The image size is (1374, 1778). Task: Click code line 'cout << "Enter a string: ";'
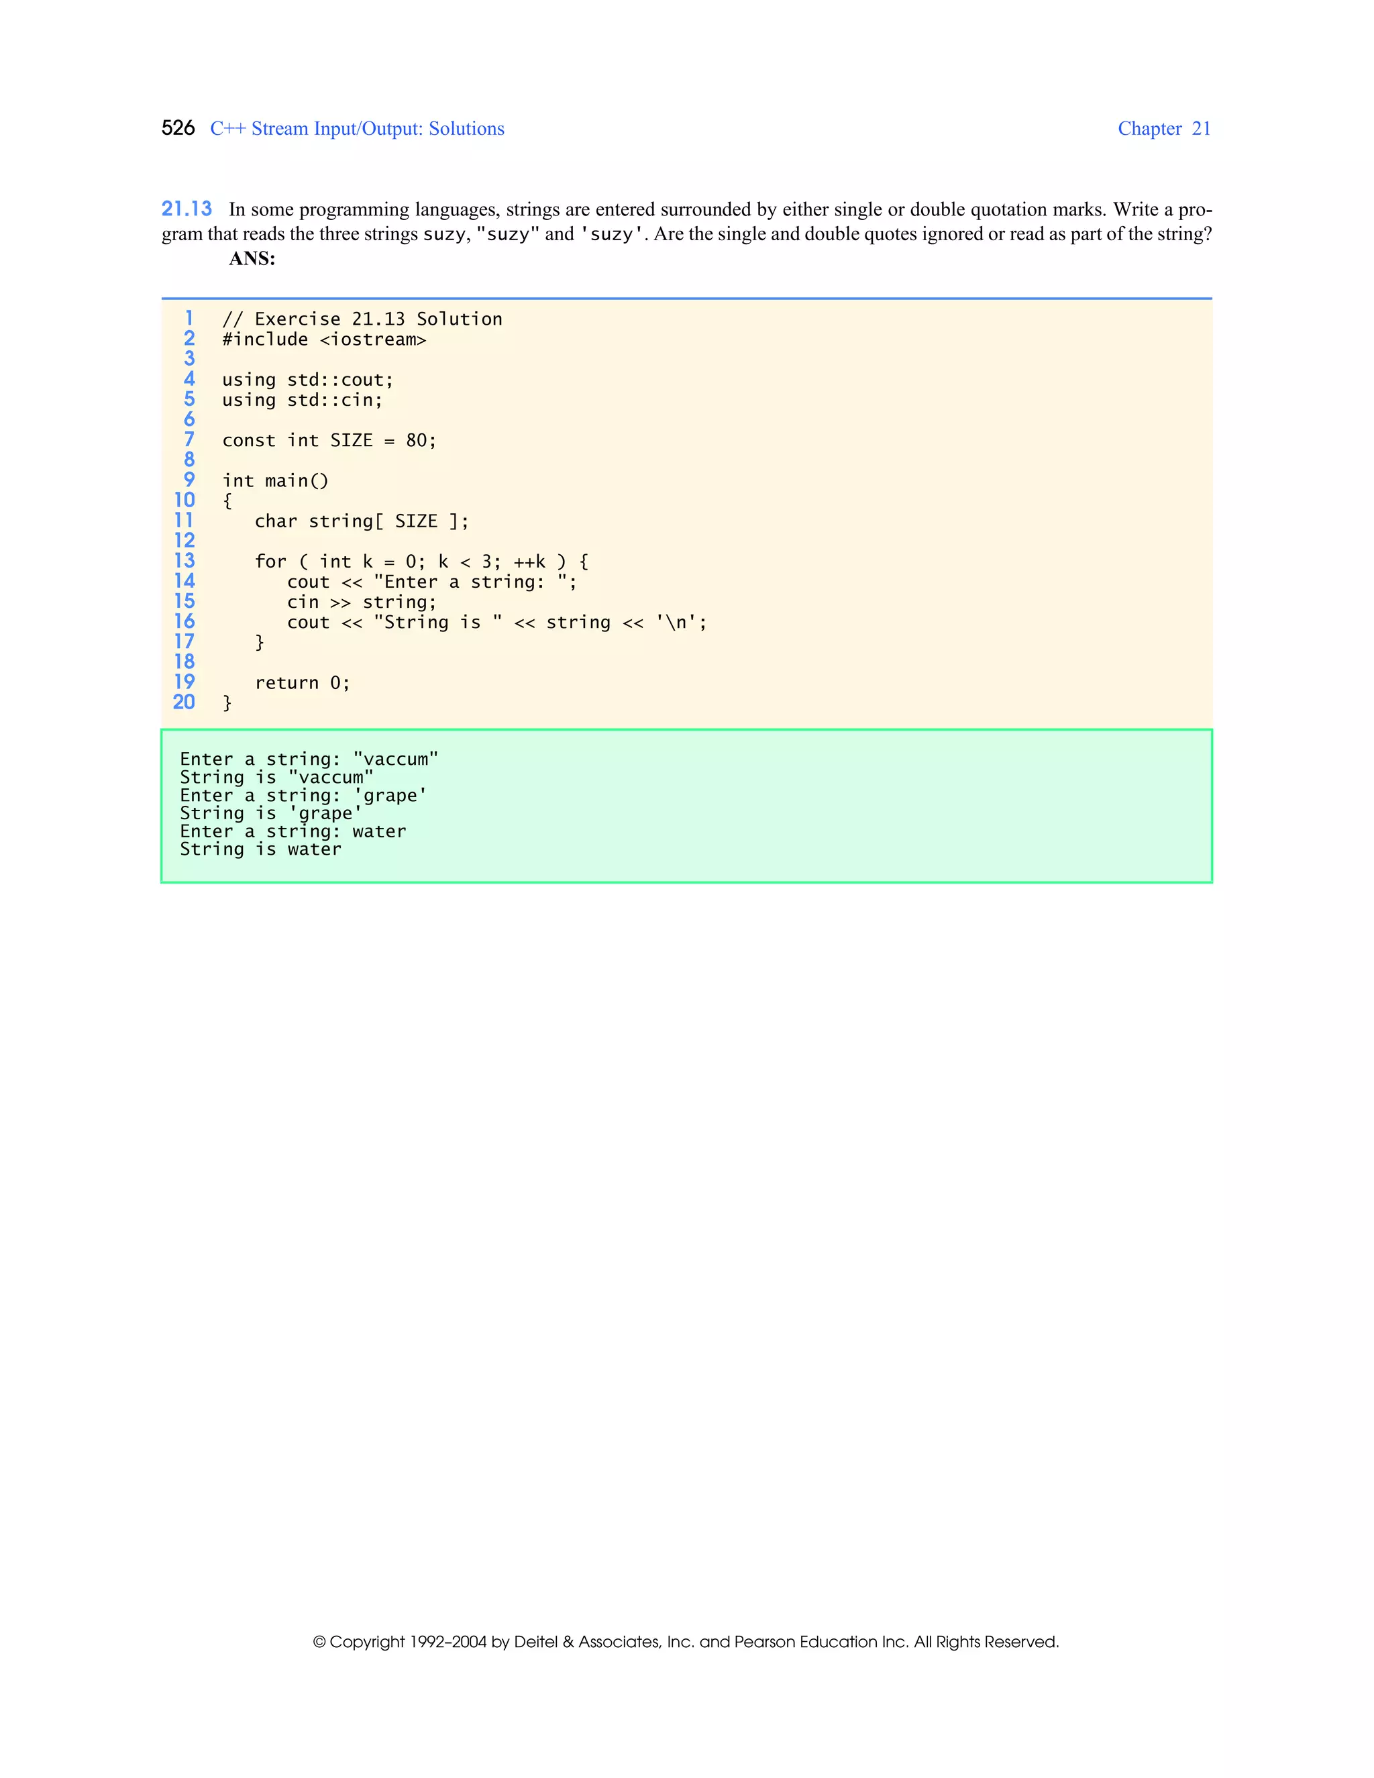[432, 582]
